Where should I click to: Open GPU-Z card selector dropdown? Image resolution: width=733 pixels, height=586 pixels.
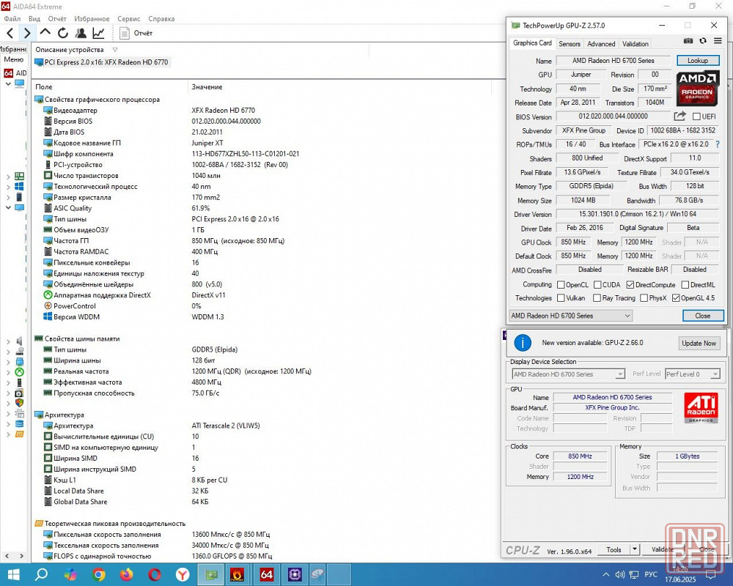pyautogui.click(x=571, y=316)
